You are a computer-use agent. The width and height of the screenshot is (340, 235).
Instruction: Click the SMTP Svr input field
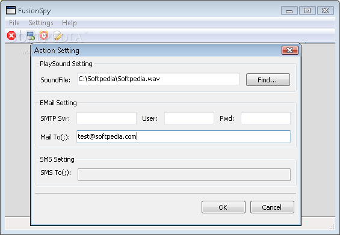pos(107,118)
